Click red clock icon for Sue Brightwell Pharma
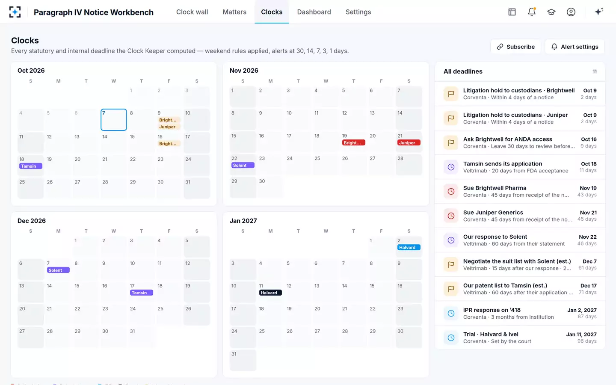 [x=451, y=191]
